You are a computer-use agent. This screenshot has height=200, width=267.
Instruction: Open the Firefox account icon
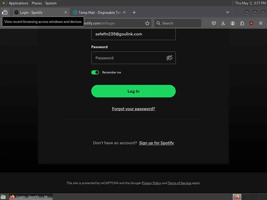click(233, 23)
